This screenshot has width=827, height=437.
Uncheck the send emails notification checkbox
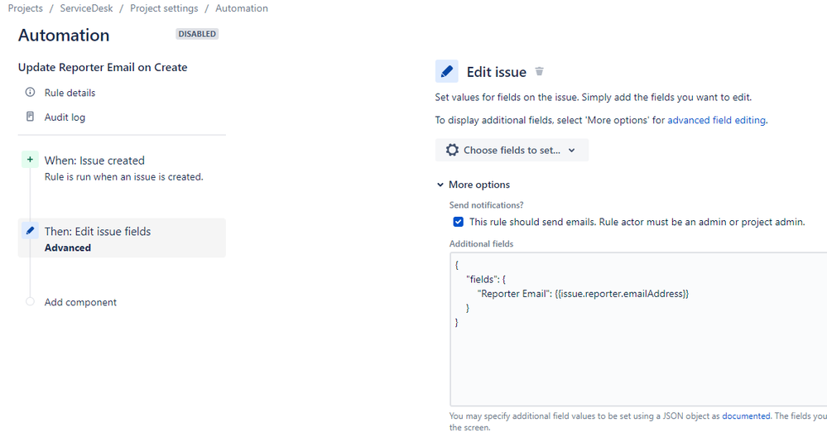[x=459, y=222]
